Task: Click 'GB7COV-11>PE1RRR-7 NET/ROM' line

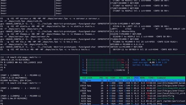Action: click(126, 47)
